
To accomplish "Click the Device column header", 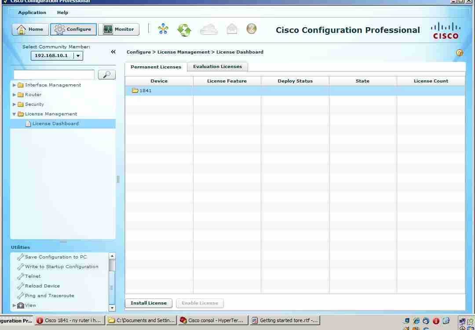I will (x=159, y=81).
